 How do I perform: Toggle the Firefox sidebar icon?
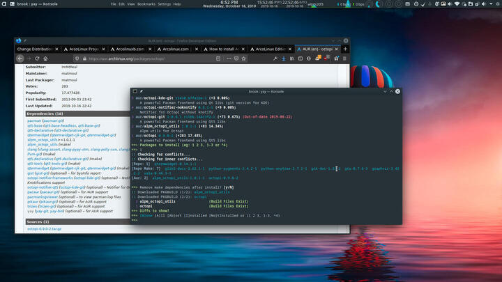point(301,58)
